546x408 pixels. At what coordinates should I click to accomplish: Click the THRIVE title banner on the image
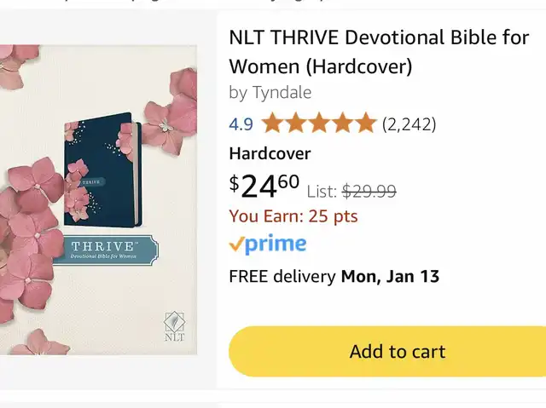(x=101, y=250)
